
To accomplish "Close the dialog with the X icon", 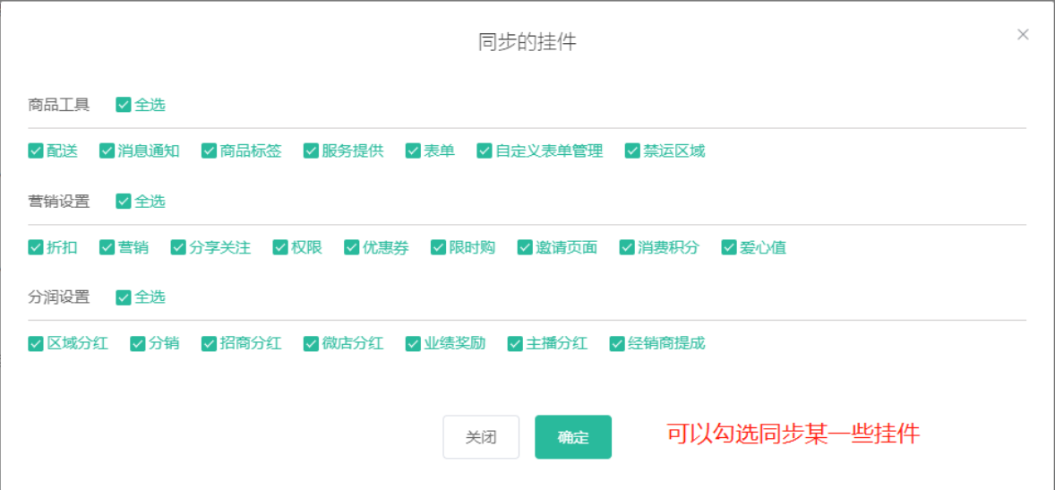I will click(1023, 35).
